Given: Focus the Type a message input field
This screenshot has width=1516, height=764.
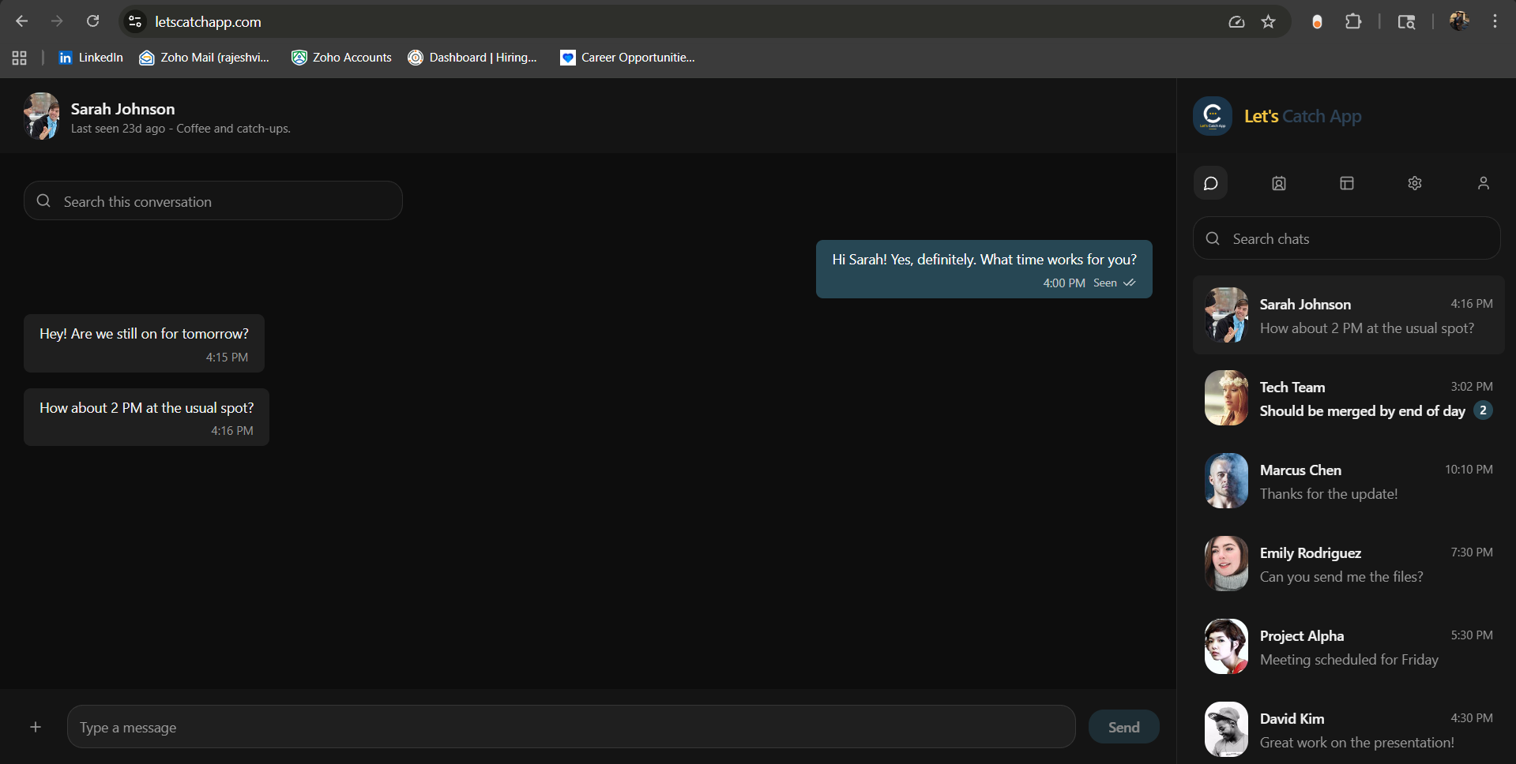Looking at the screenshot, I should click(571, 727).
